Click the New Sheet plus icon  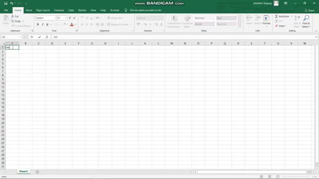click(37, 172)
